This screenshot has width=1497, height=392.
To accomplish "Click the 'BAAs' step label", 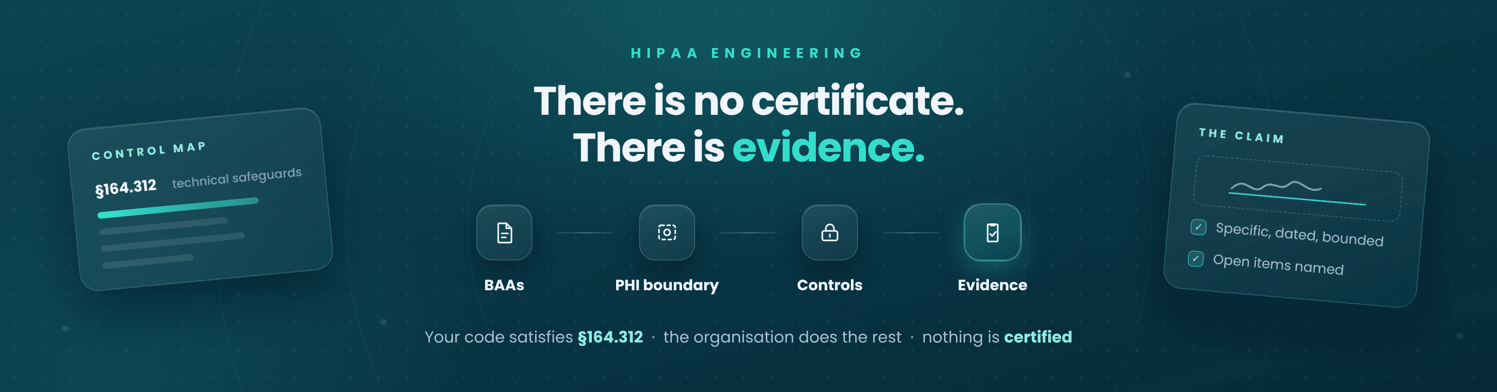I will click(x=504, y=285).
